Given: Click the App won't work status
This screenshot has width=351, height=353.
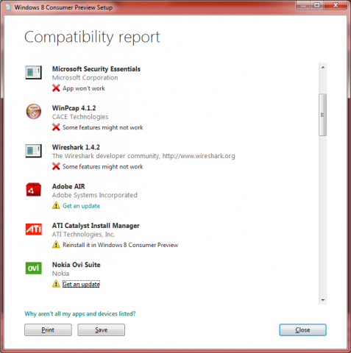Looking at the screenshot, I should point(84,88).
